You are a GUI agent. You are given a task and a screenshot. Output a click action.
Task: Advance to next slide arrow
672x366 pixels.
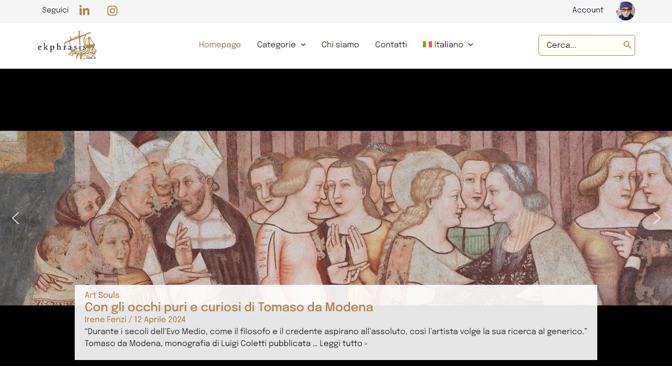657,218
